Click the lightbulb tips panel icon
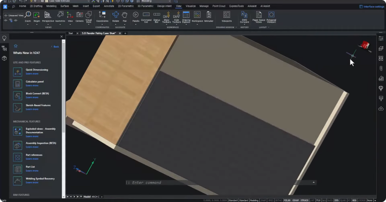This screenshot has height=202, width=386. click(4, 38)
